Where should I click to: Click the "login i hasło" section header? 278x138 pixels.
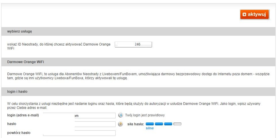[x=17, y=92]
